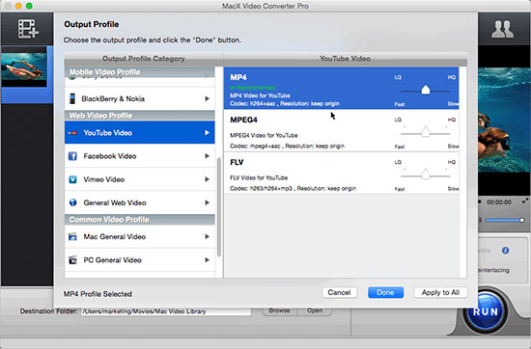Click the Facebook Video icon
This screenshot has height=349, width=531.
click(x=72, y=156)
